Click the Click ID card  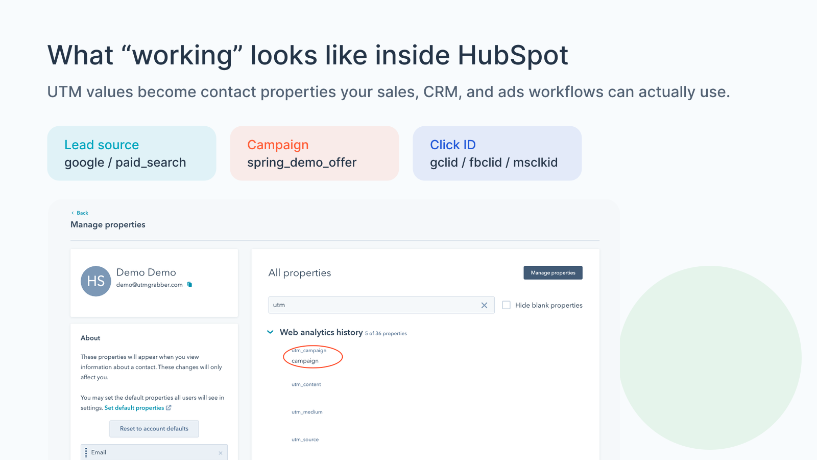click(x=497, y=153)
